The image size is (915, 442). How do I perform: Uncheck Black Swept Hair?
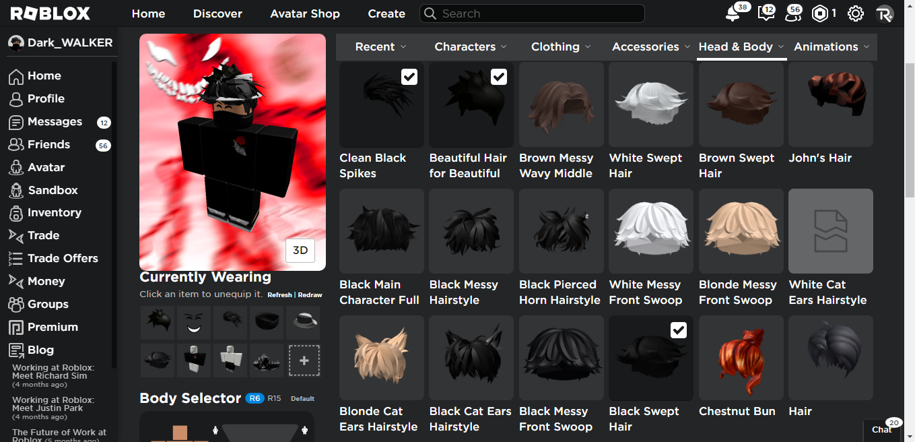point(679,330)
